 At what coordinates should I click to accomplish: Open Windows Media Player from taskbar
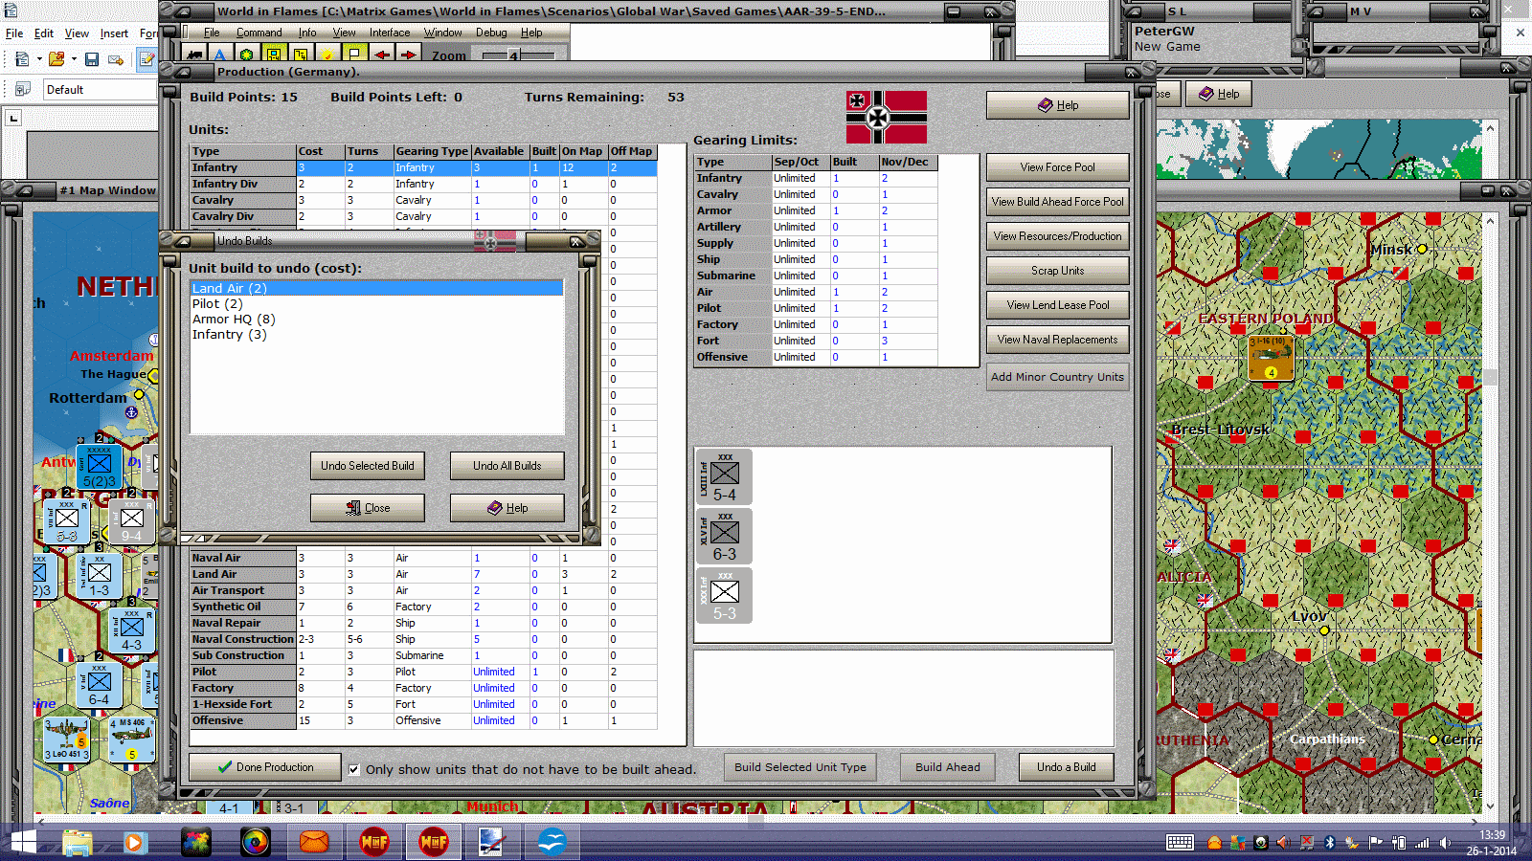click(x=134, y=842)
